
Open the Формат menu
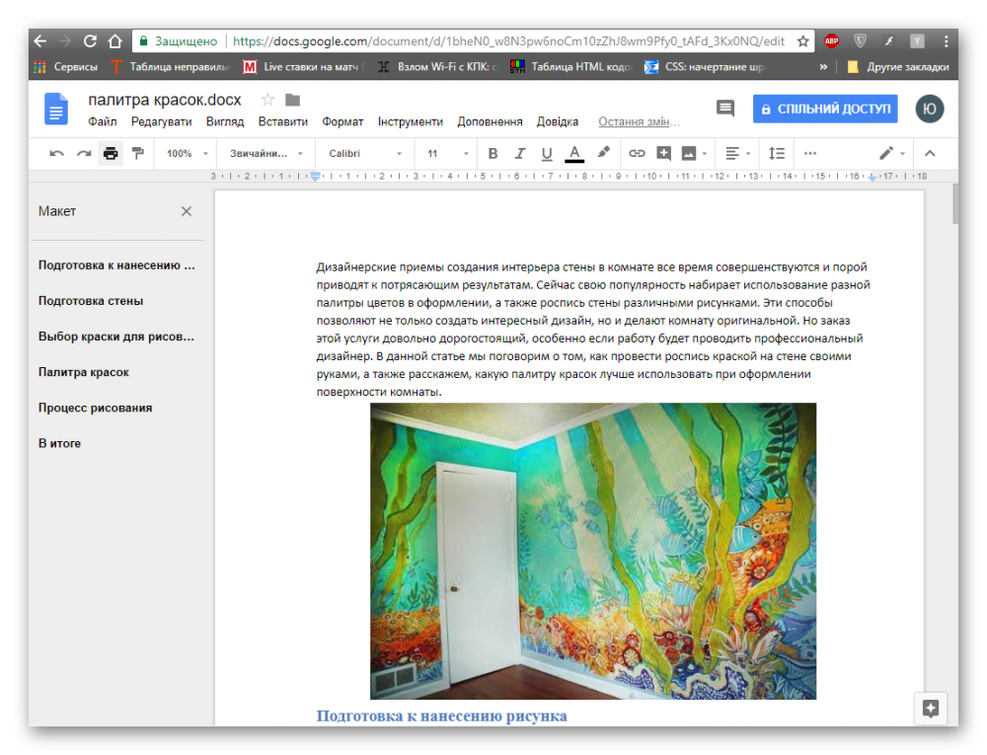(x=342, y=122)
